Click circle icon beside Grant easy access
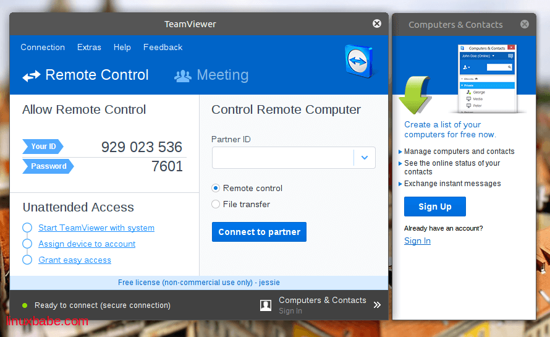Screen dimensions: 550x337 27,260
